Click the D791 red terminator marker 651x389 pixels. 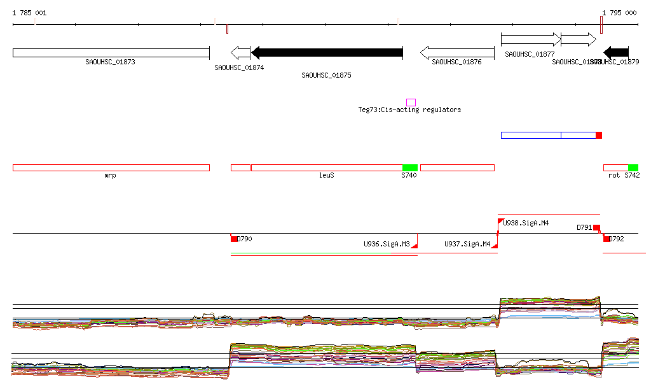[596, 228]
